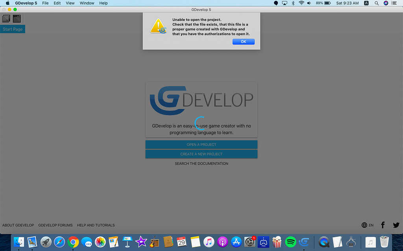The image size is (403, 251).
Task: Click the Twitter icon in the footer
Action: (396, 225)
